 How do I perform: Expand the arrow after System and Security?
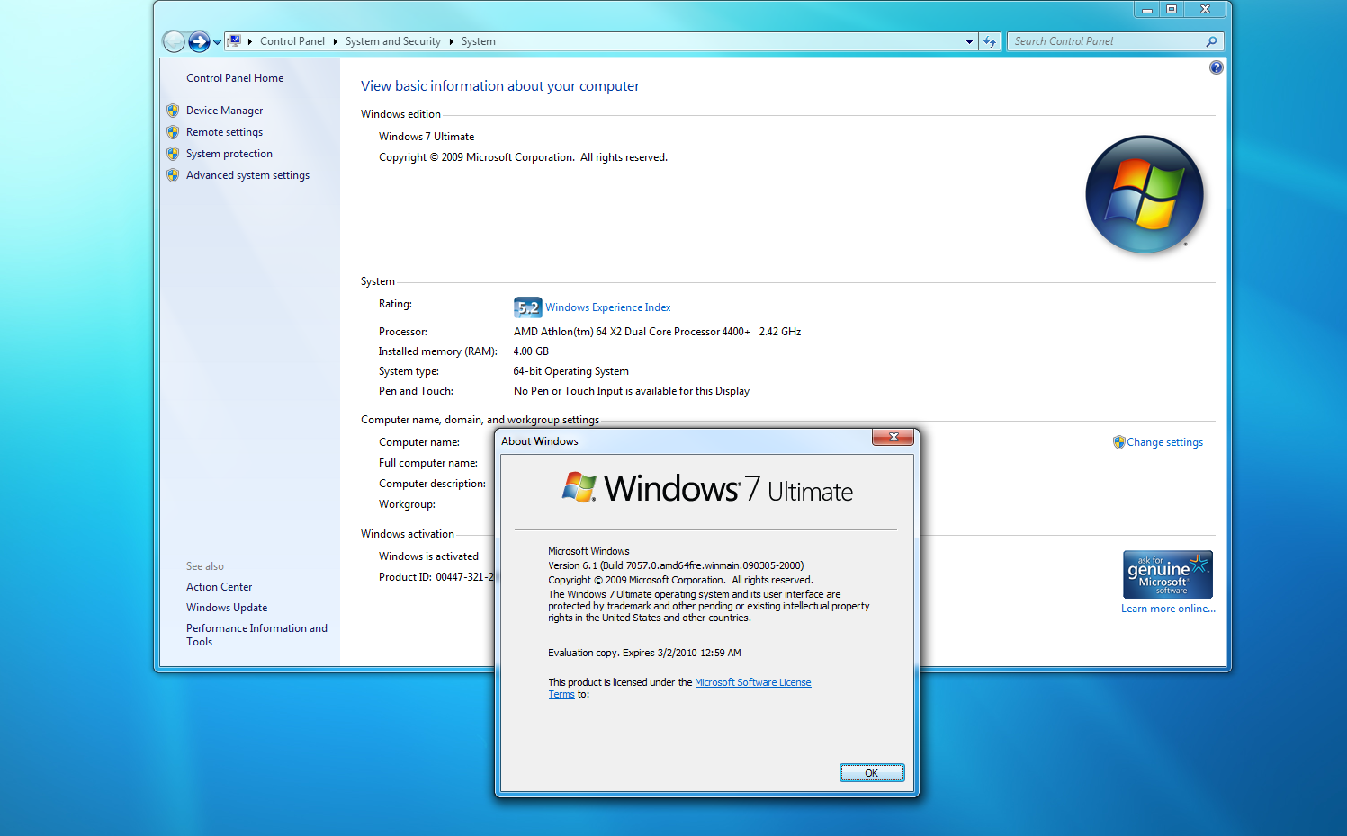[451, 41]
